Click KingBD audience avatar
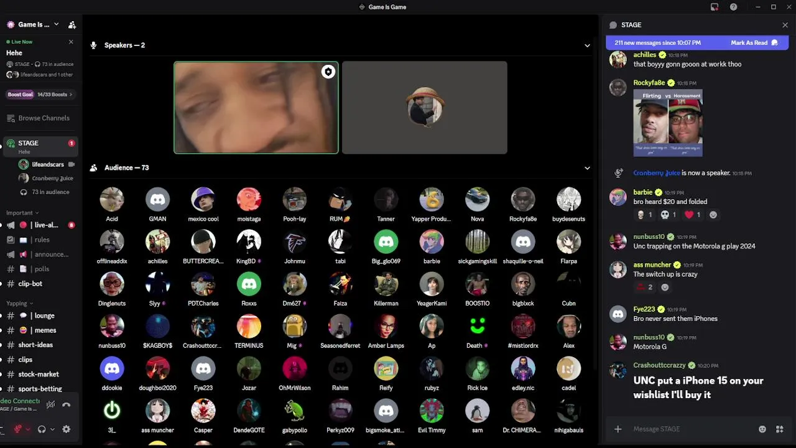The width and height of the screenshot is (796, 448). click(x=249, y=242)
